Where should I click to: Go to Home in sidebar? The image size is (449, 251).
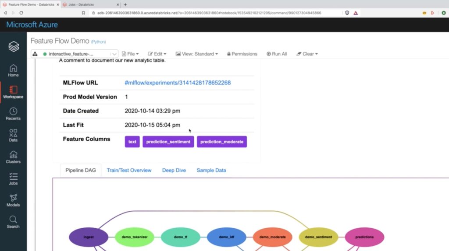click(x=13, y=70)
